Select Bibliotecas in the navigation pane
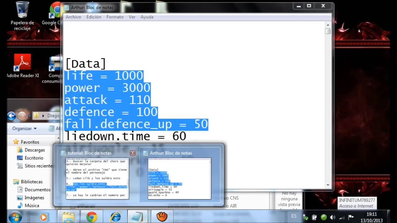 (31, 182)
